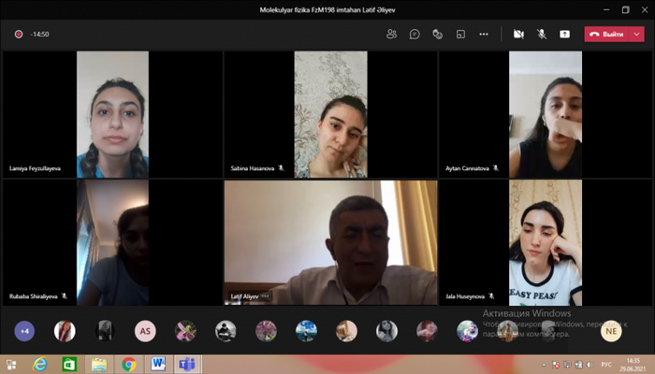This screenshot has height=374, width=655.
Task: Click the red recording indicator
Action: coord(18,34)
